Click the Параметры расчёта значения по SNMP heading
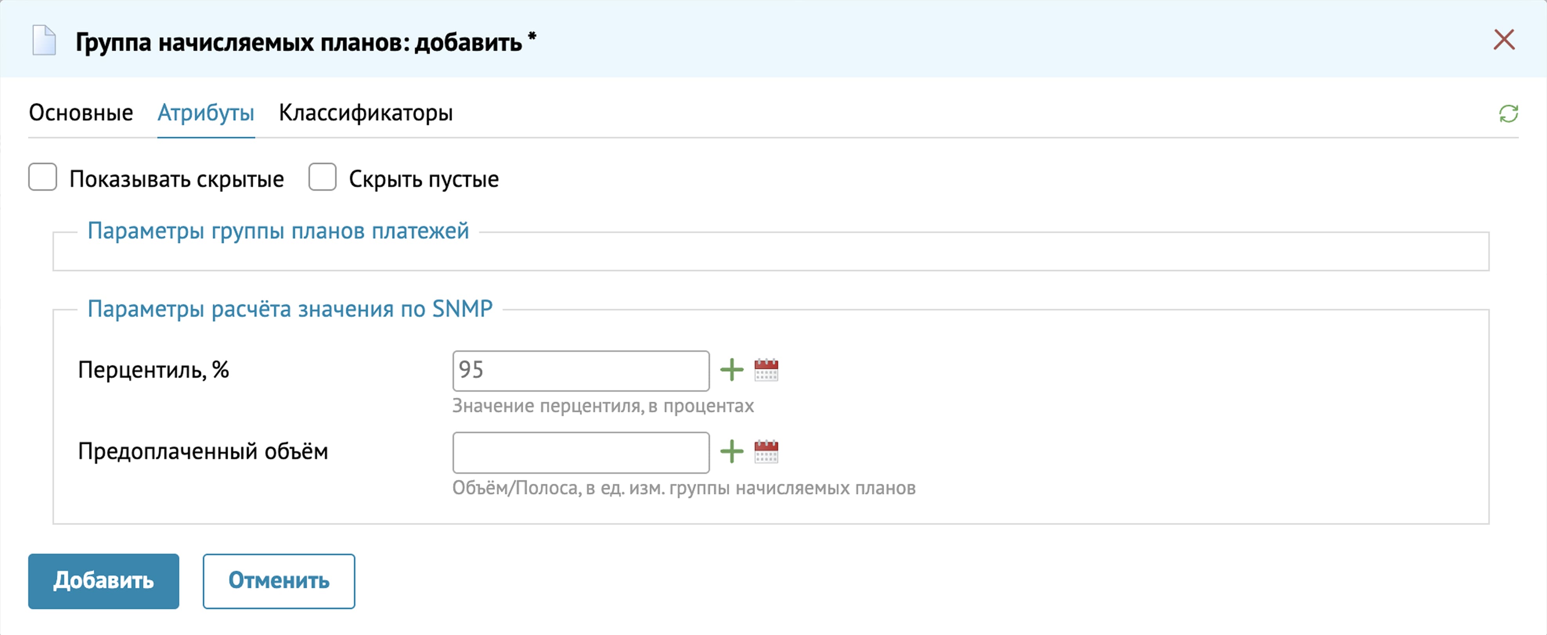The image size is (1547, 635). tap(290, 309)
